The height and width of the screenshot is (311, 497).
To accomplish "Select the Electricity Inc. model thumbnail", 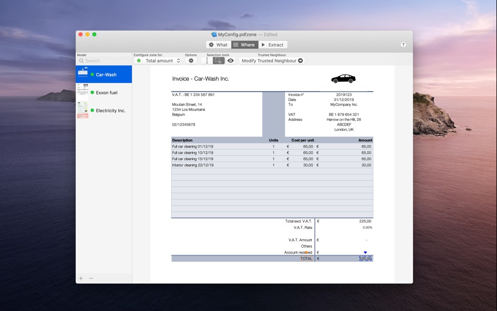I will (83, 110).
